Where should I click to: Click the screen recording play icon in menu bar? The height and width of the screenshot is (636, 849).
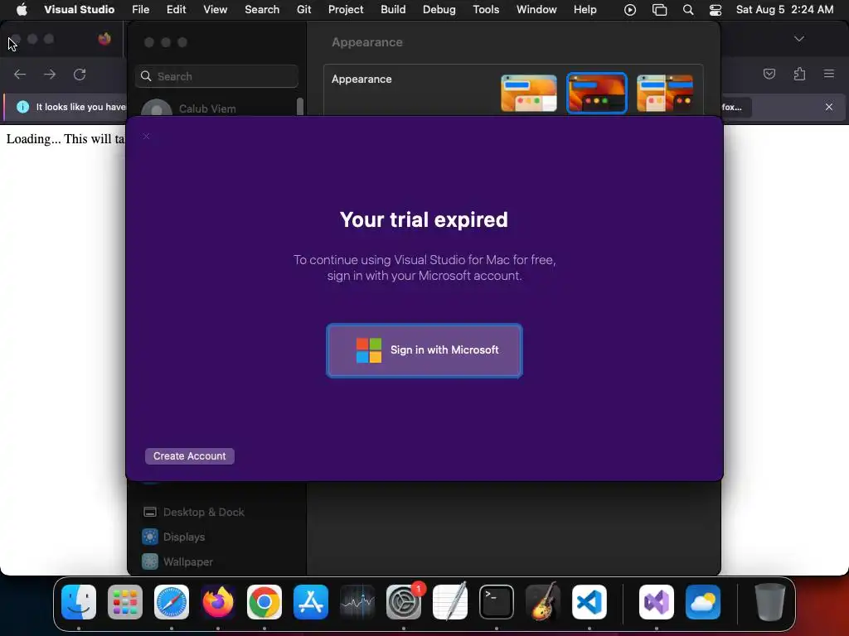point(630,10)
